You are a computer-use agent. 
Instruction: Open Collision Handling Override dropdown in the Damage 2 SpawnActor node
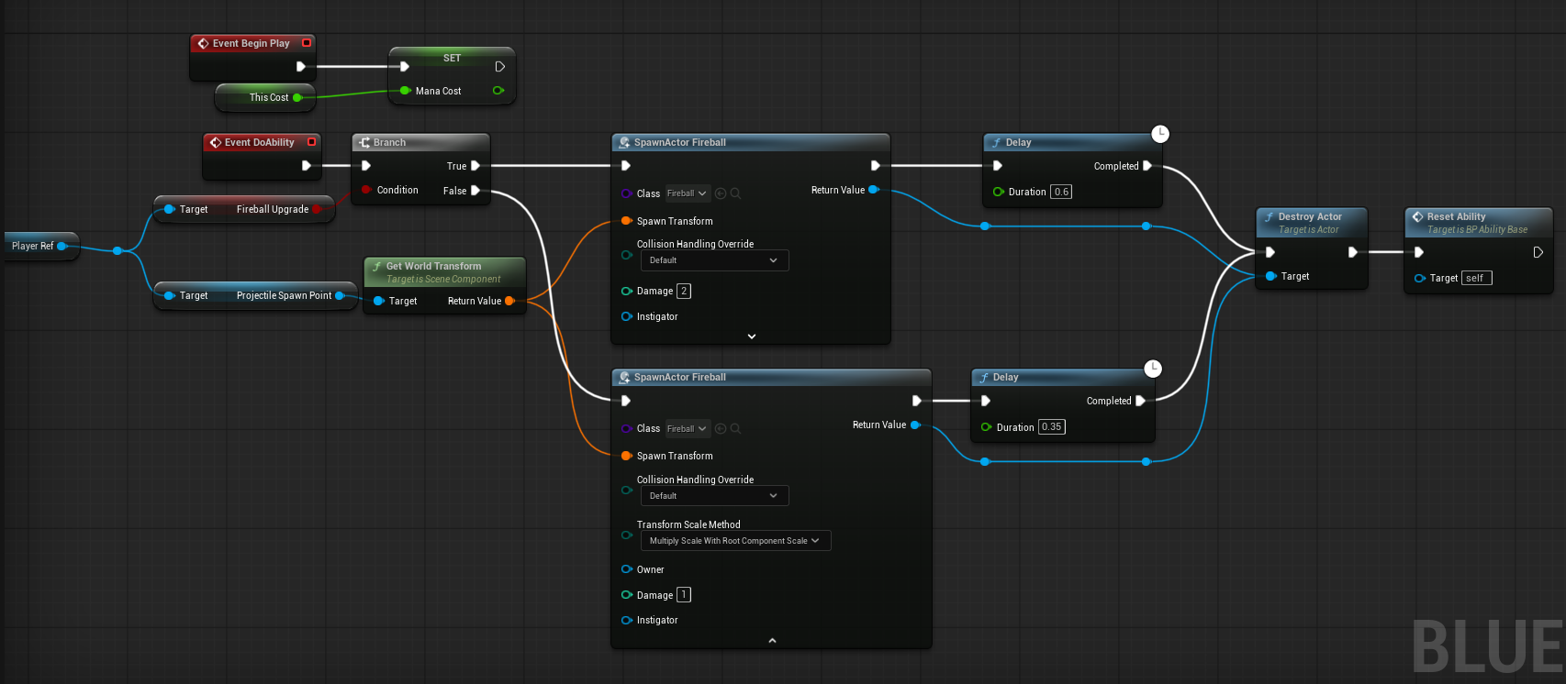pos(713,260)
